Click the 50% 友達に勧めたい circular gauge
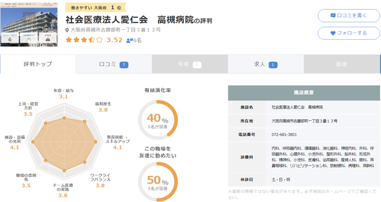 (158, 182)
